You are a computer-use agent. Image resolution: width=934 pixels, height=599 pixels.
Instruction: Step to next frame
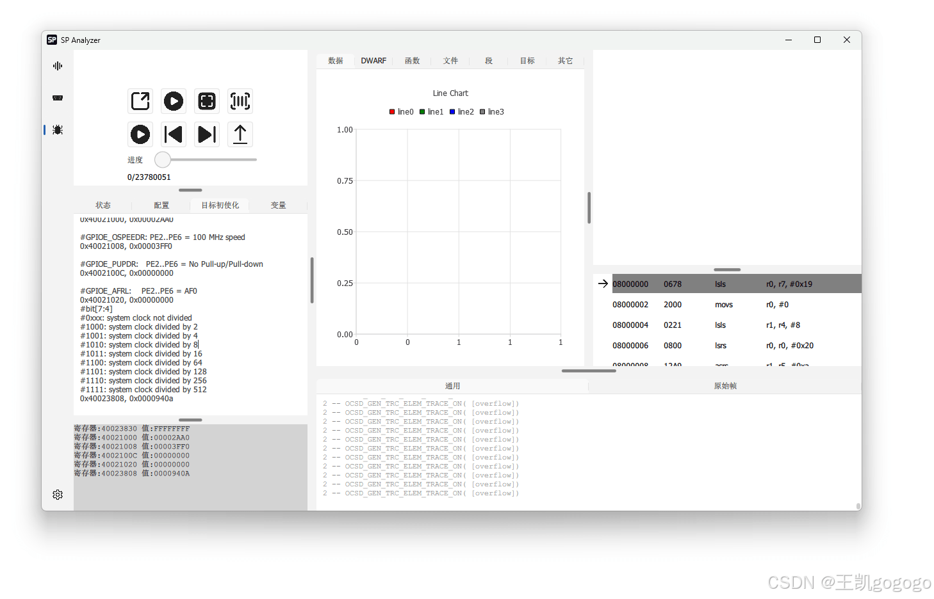[x=207, y=134]
